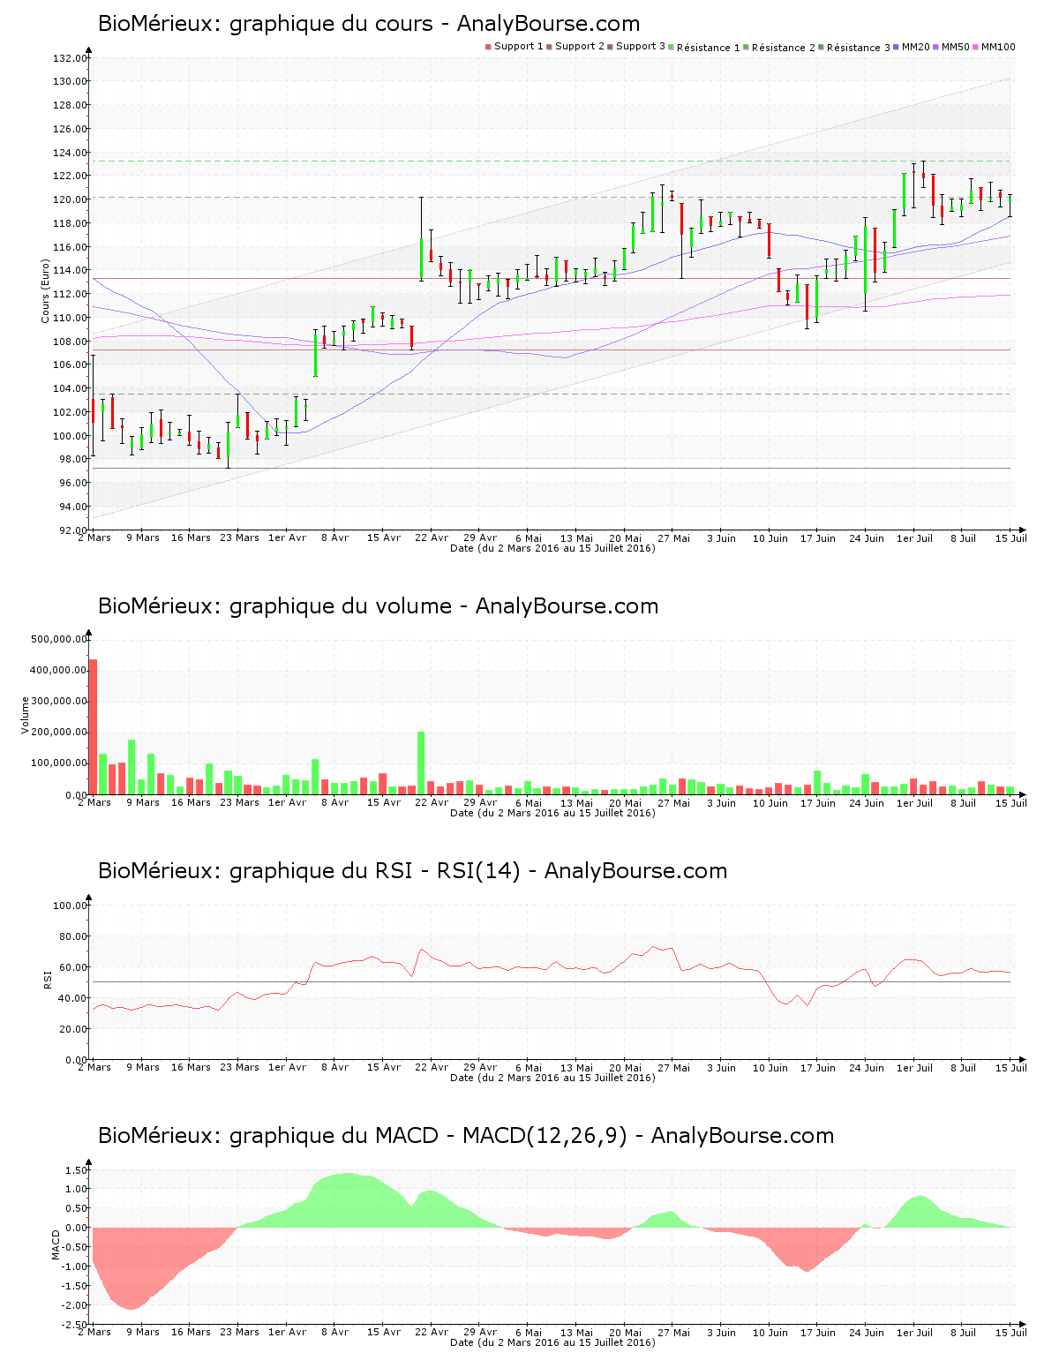Select the 'Résistance 2' legend label
Screen dimensions: 1059x1368
click(784, 48)
